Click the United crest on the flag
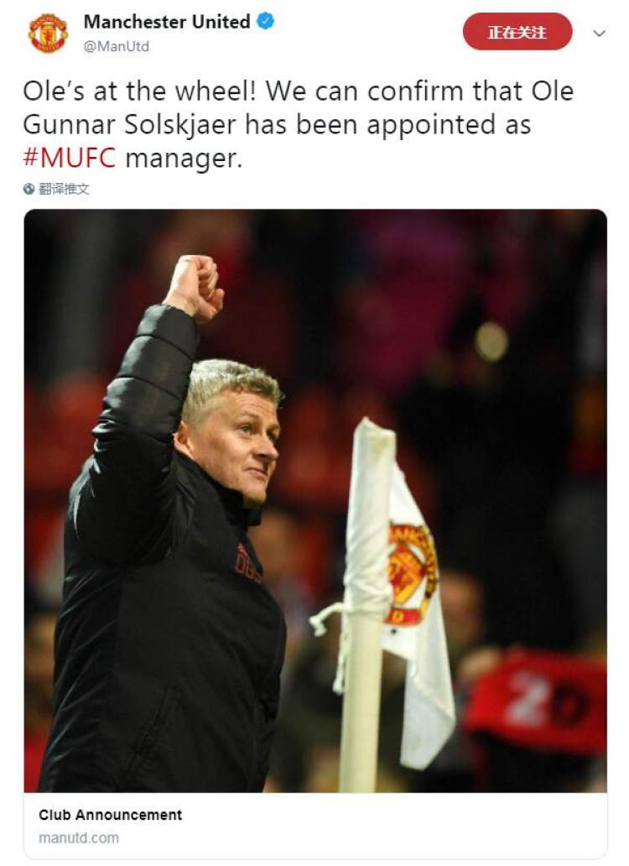Screen dimensions: 629x866 click(x=412, y=574)
